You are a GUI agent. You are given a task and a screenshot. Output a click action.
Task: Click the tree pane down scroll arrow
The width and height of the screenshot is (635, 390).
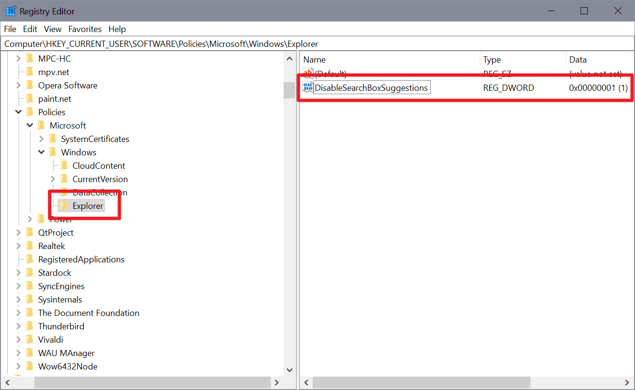[289, 370]
